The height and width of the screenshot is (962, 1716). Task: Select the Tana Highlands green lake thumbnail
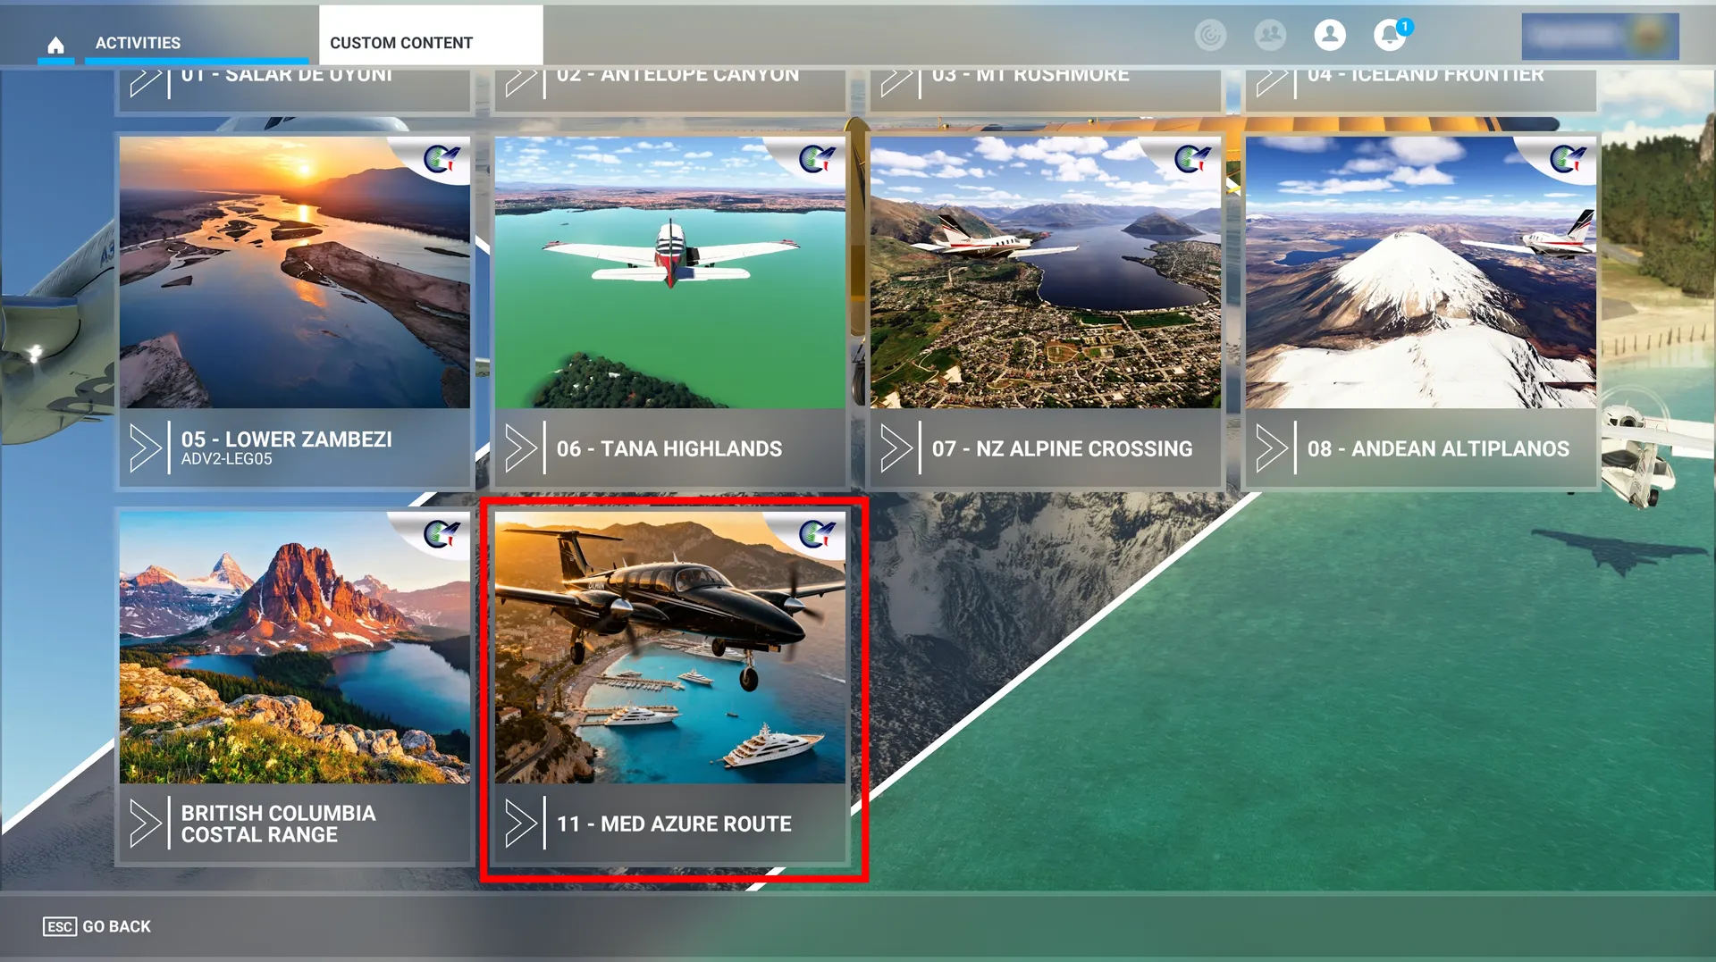670,272
